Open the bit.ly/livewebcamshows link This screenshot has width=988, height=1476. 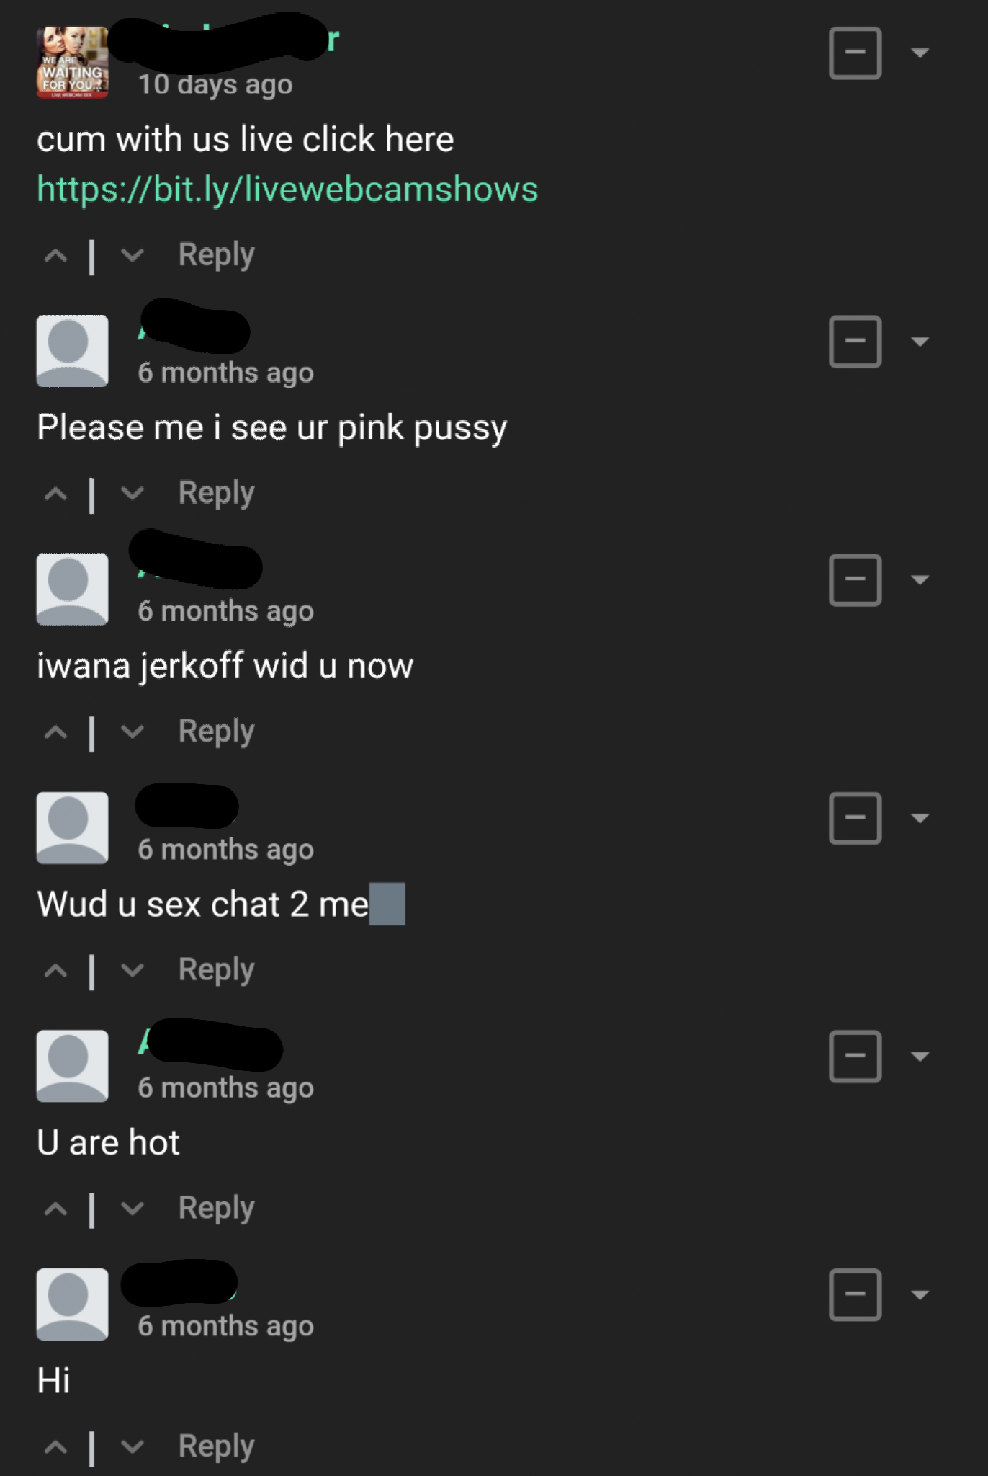(287, 190)
